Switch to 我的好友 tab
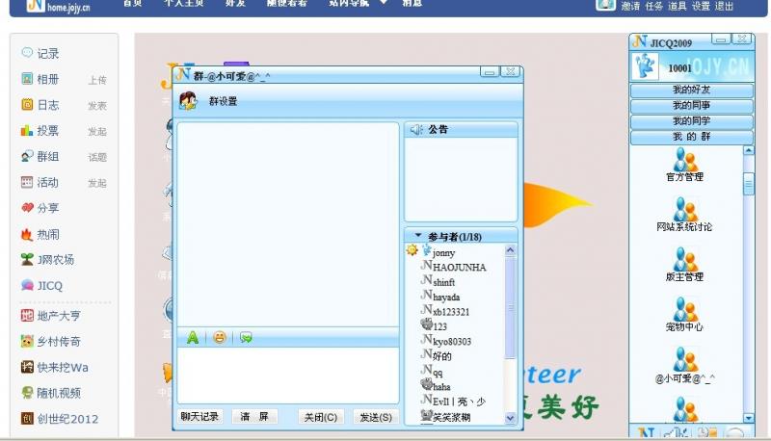771x441 pixels. [691, 90]
